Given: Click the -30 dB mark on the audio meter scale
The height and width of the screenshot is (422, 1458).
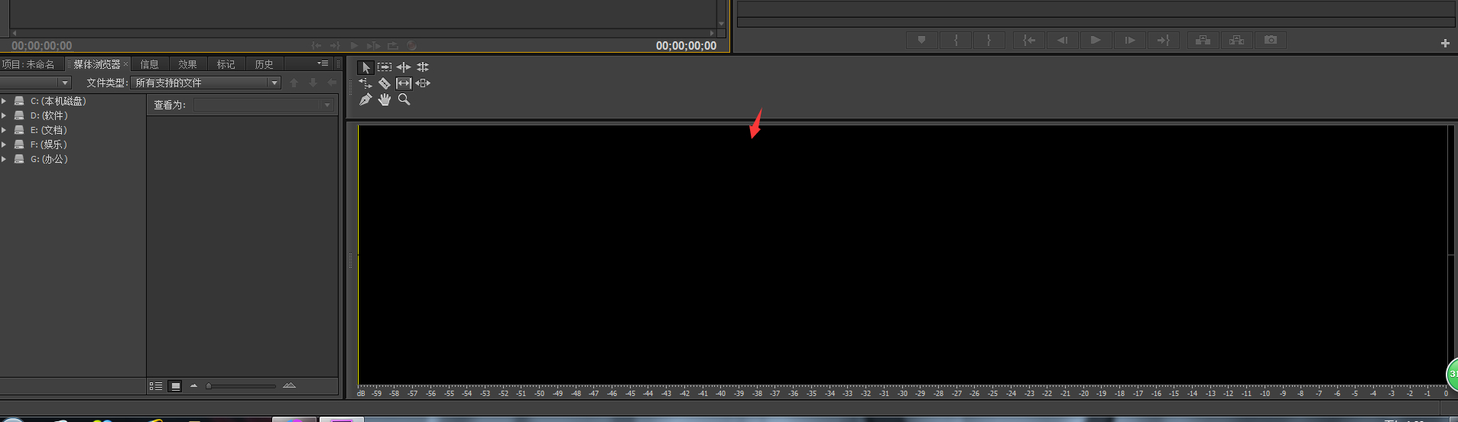Looking at the screenshot, I should (x=902, y=394).
